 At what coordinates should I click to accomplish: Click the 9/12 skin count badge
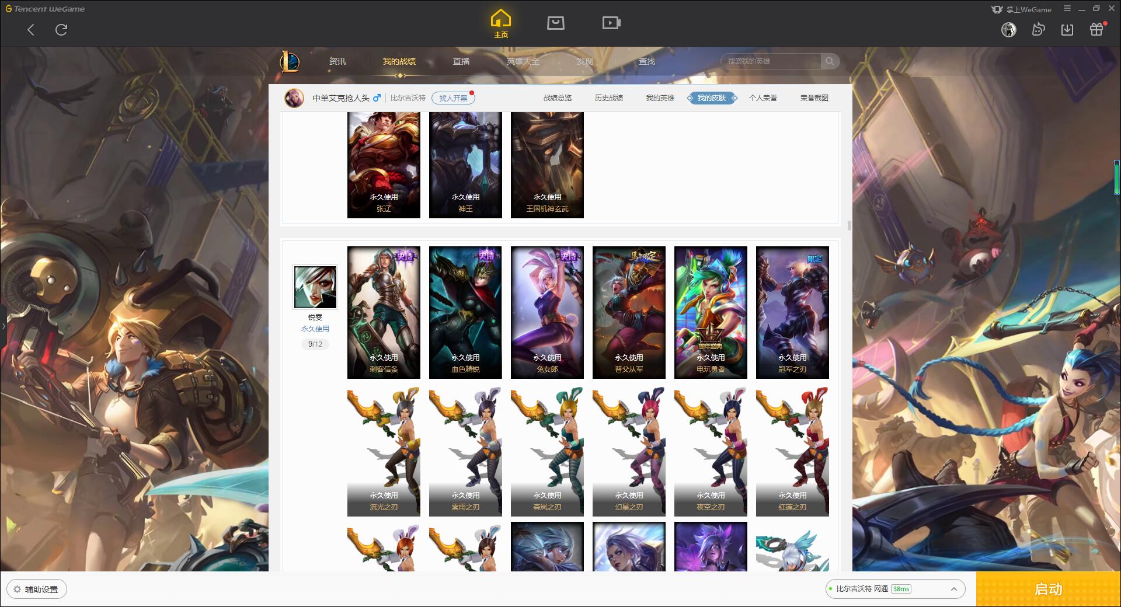315,344
